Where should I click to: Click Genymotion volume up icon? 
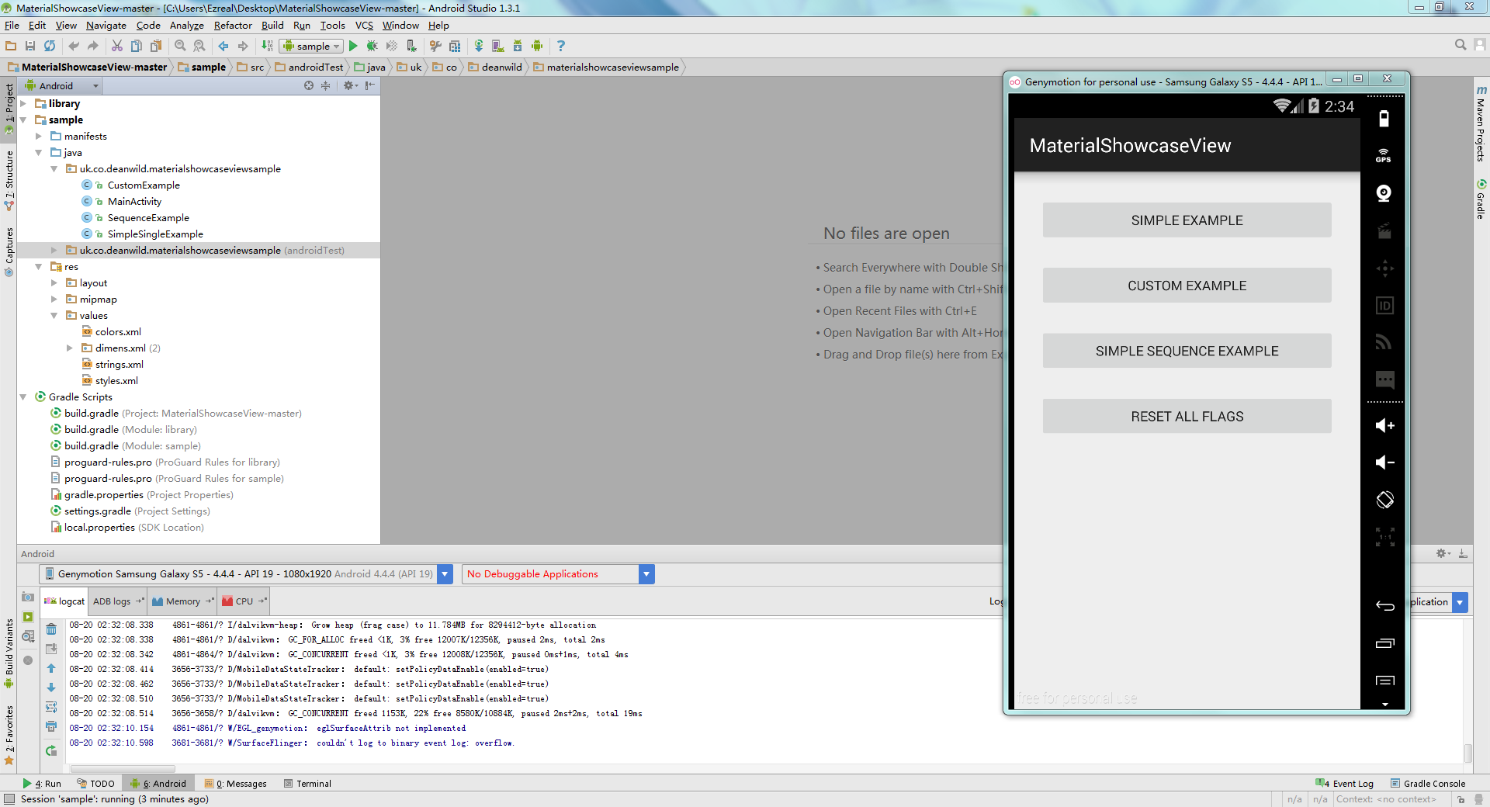[x=1384, y=425]
